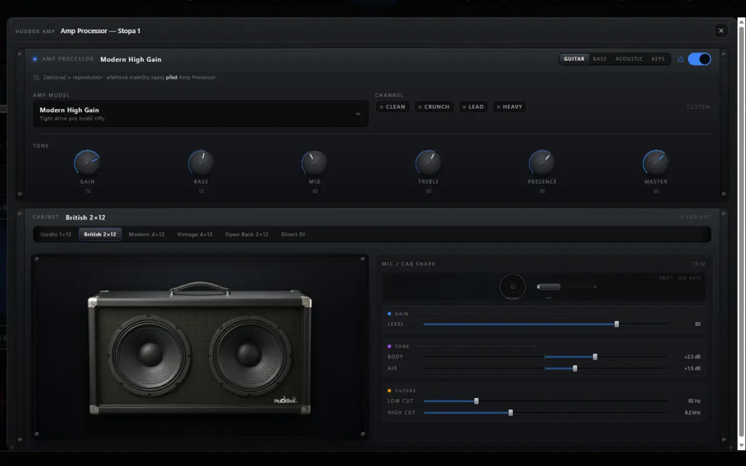Open the Amp Model dropdown
The height and width of the screenshot is (466, 746).
200,114
